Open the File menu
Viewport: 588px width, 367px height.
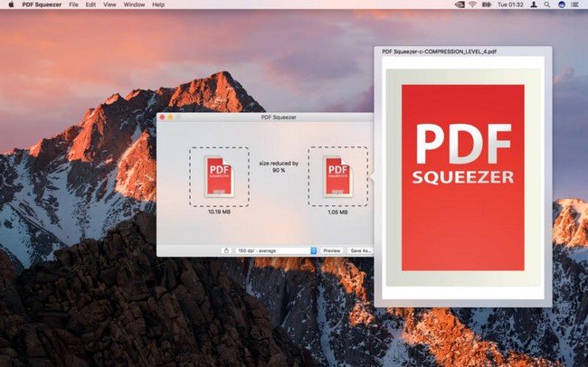(73, 5)
